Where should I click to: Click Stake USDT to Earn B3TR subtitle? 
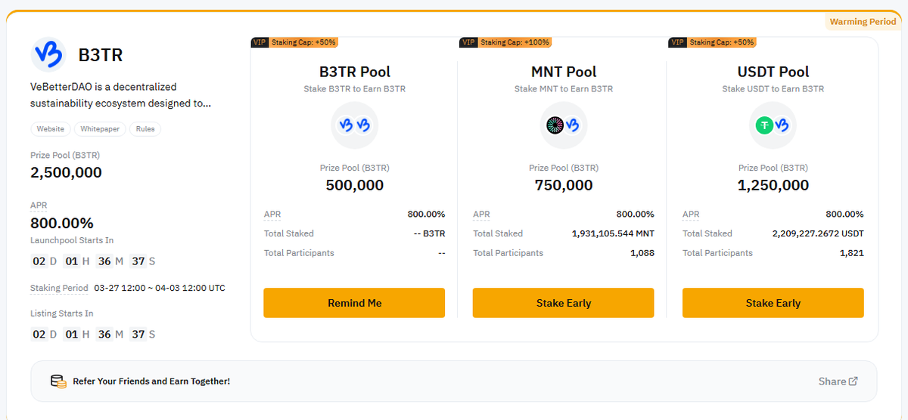773,89
